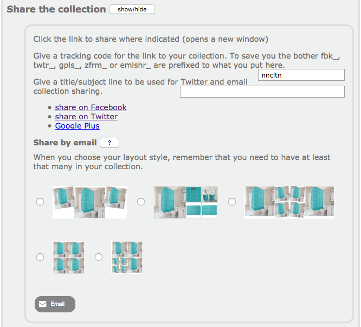Open the Share by email help button
Screen dimensions: 361x327
109,143
